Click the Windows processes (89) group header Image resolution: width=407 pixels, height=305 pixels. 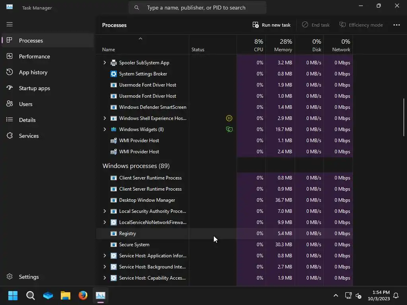pos(136,166)
